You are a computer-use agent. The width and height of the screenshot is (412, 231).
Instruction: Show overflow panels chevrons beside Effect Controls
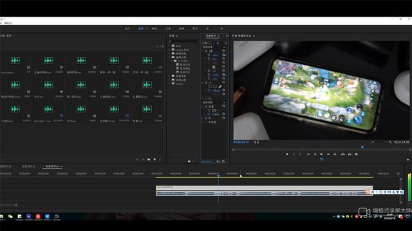pos(227,36)
